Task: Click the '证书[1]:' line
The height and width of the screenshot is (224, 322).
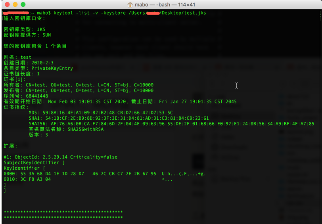Action: point(15,79)
